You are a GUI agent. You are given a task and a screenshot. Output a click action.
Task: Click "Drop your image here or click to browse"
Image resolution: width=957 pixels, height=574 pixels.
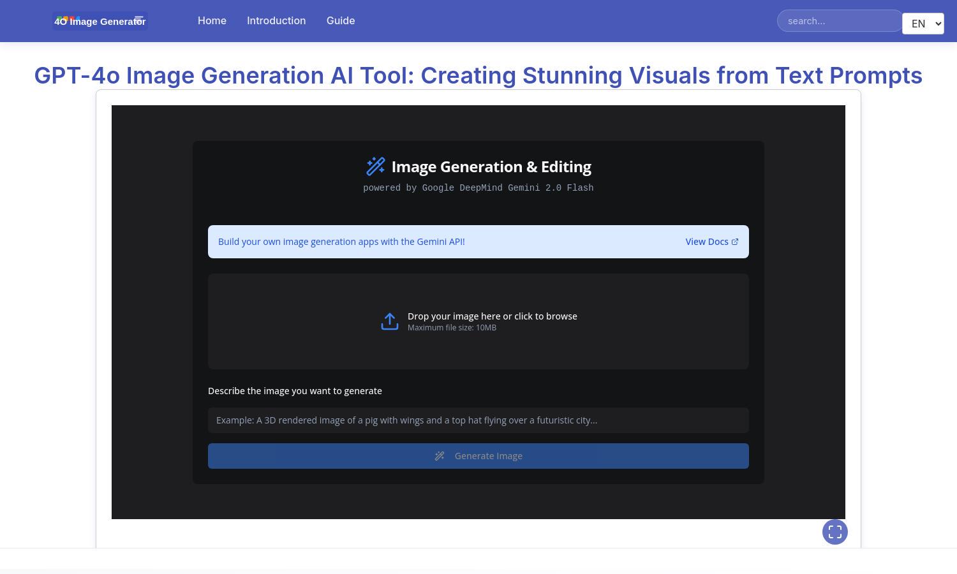[493, 316]
